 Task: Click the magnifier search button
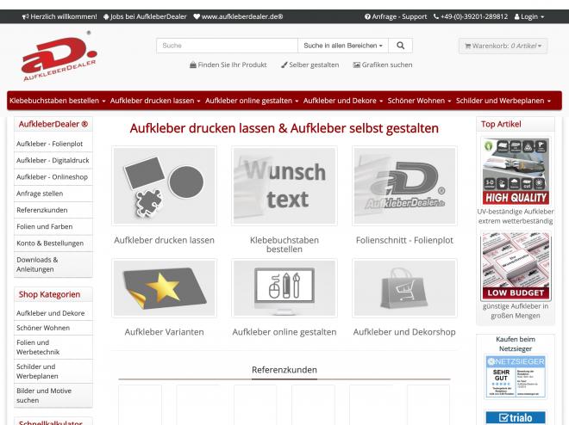pos(400,46)
